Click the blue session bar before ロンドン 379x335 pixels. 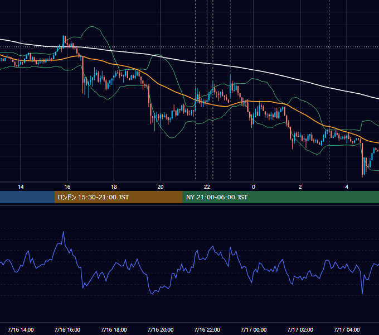[x=27, y=197]
